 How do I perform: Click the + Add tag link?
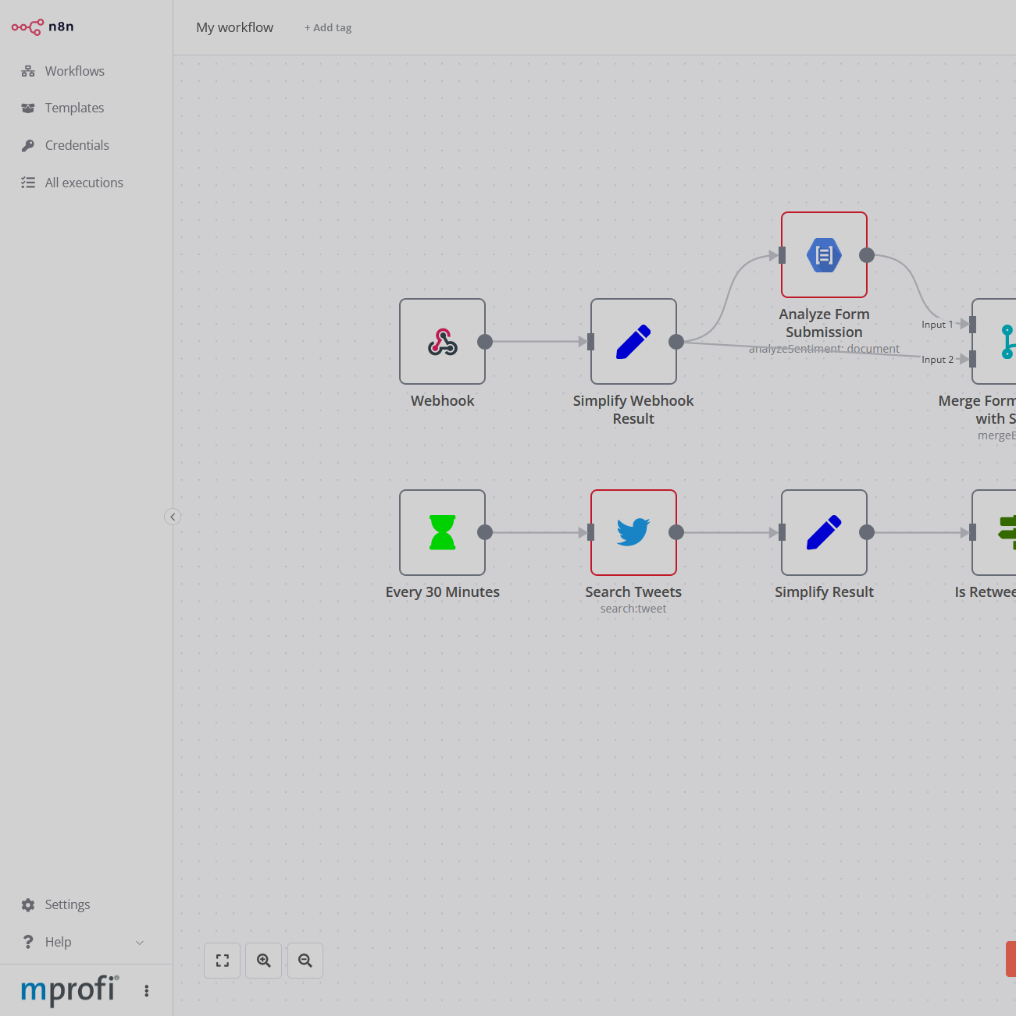pyautogui.click(x=328, y=28)
